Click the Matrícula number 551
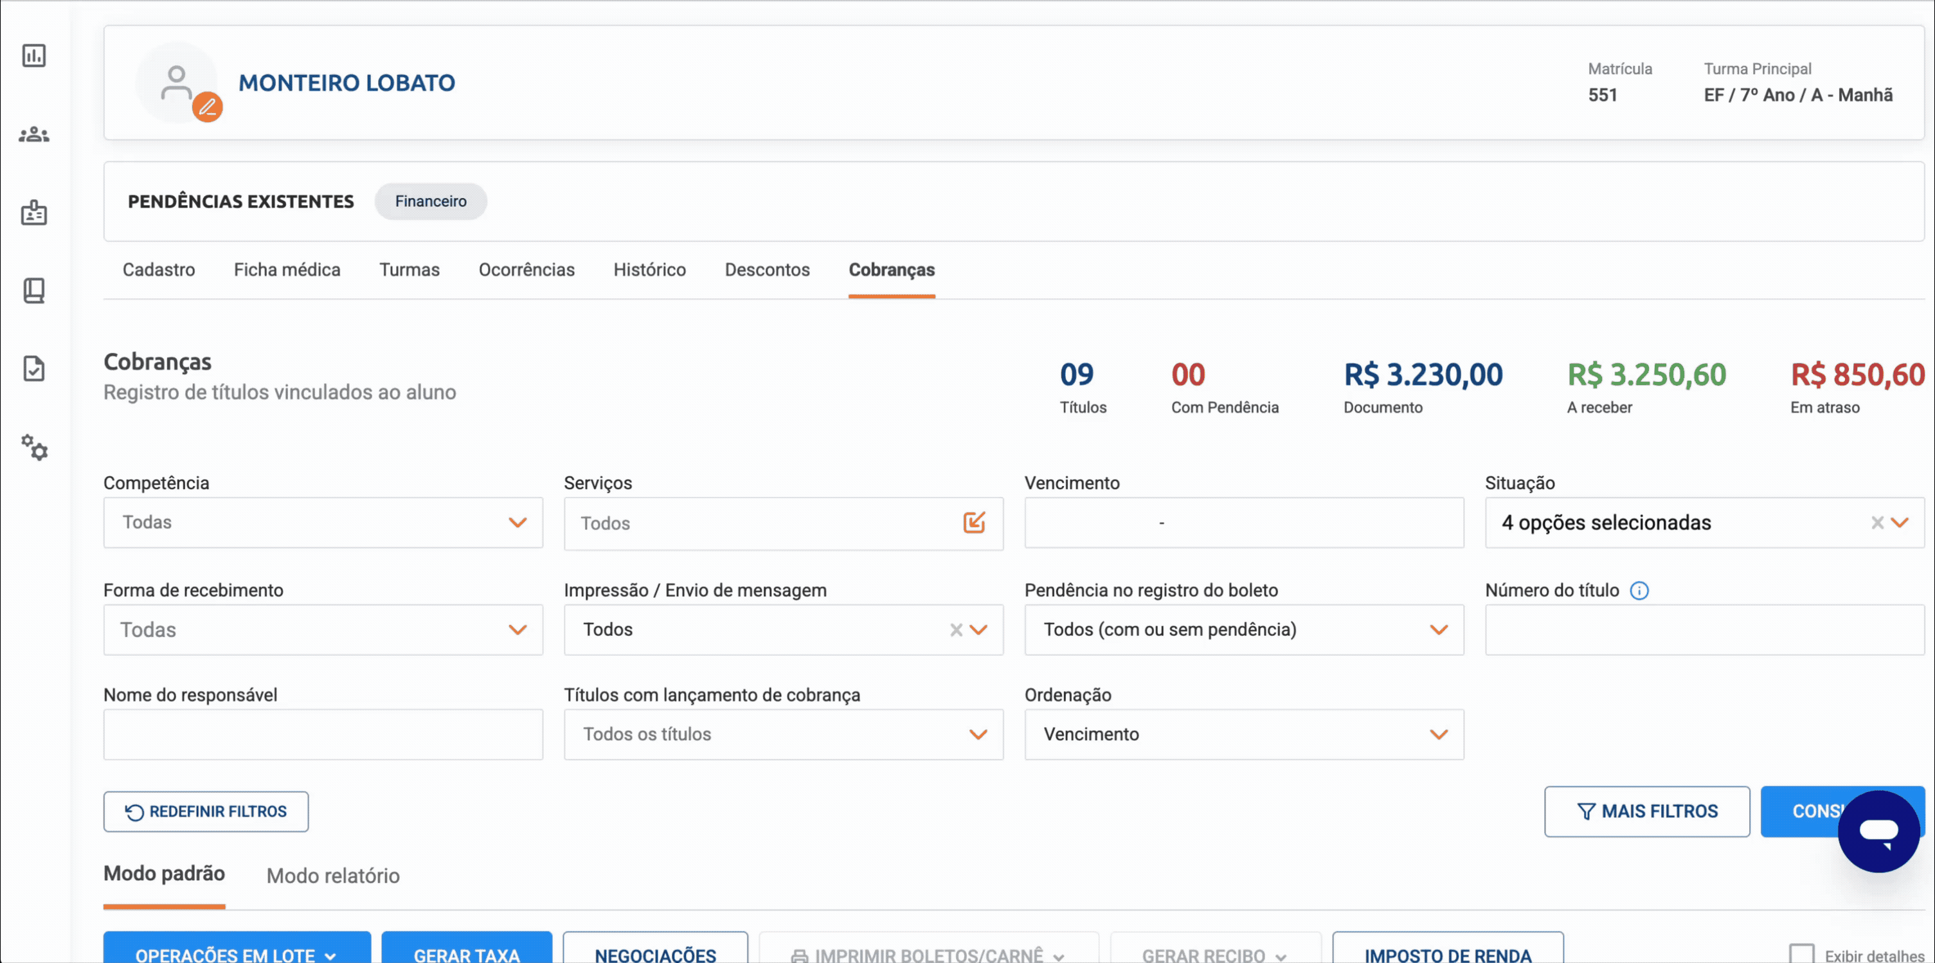1935x963 pixels. 1602,94
